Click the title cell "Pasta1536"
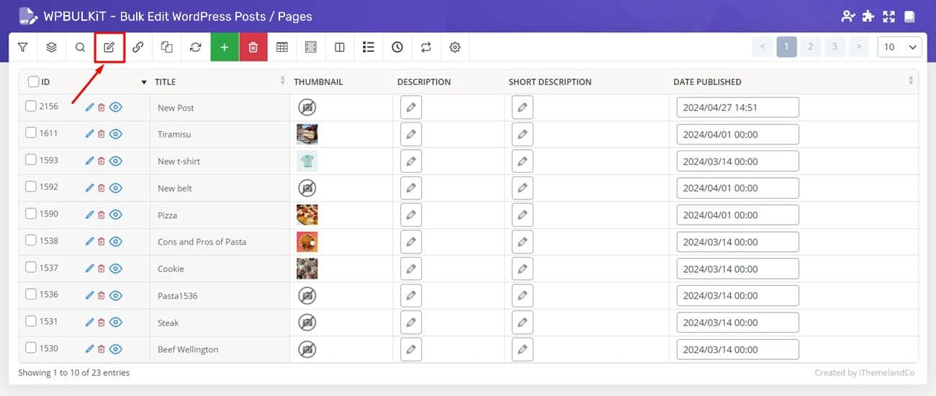This screenshot has width=936, height=396. pyautogui.click(x=178, y=295)
